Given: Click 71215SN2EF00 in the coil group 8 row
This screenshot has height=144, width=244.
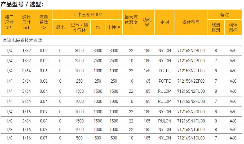Looking at the screenshot, I should (191, 71).
